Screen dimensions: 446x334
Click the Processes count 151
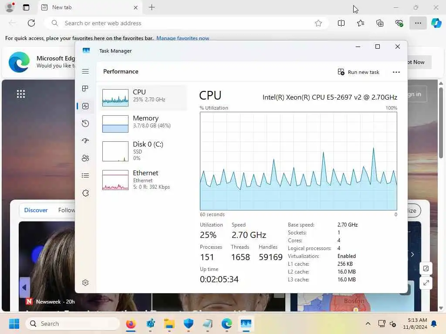click(207, 257)
